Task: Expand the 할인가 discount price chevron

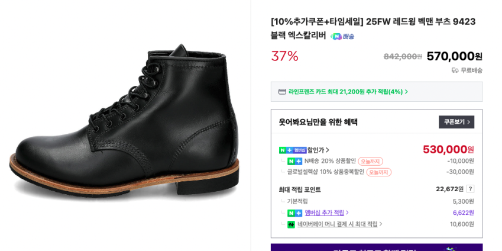Action: [x=328, y=150]
